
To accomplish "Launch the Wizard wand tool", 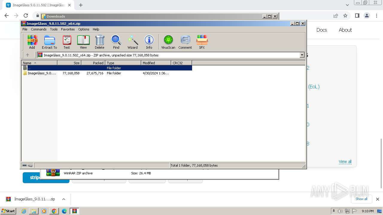I will 133,42.
